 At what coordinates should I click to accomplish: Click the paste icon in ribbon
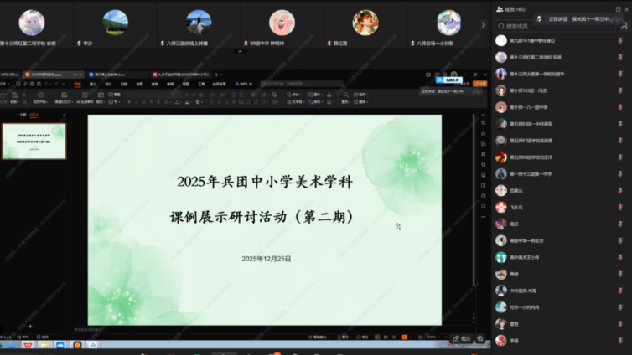[x=14, y=95]
